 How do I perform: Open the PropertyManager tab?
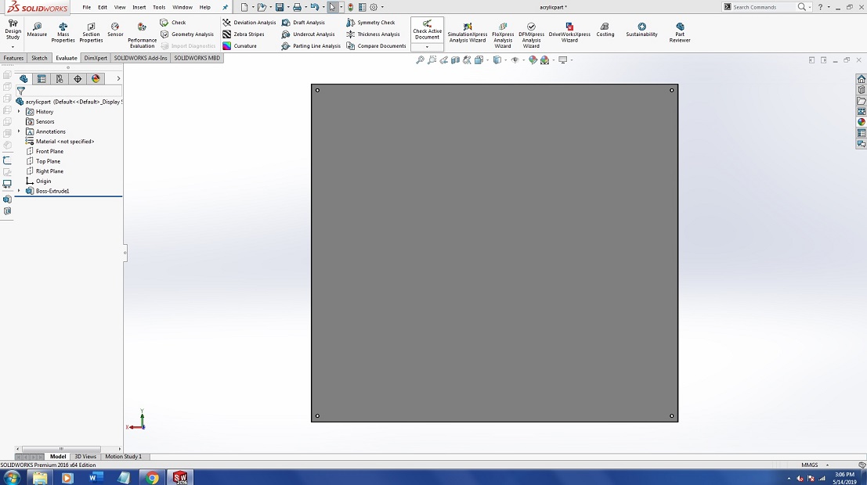tap(42, 79)
